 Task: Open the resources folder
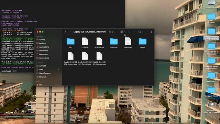(x=114, y=41)
